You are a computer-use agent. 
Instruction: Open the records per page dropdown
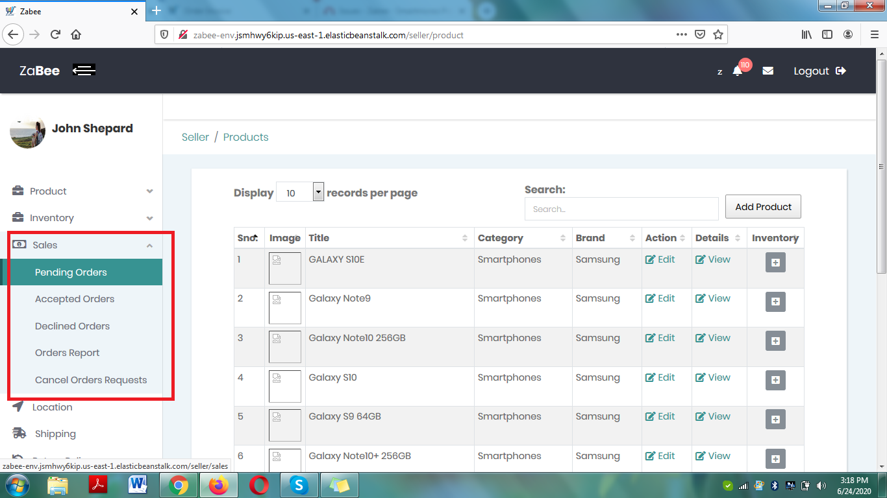300,192
